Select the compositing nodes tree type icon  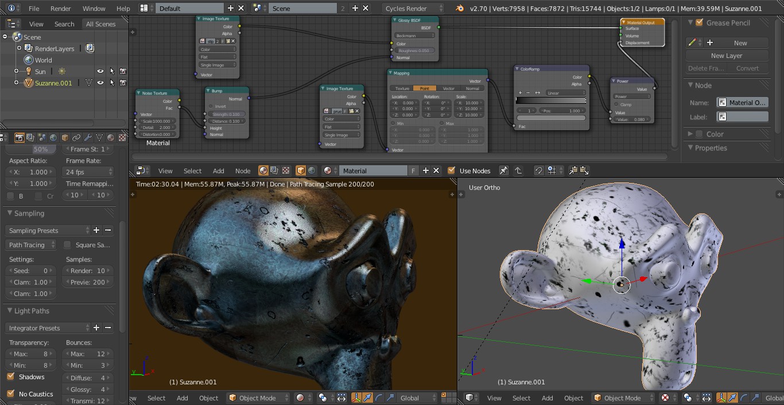click(274, 170)
